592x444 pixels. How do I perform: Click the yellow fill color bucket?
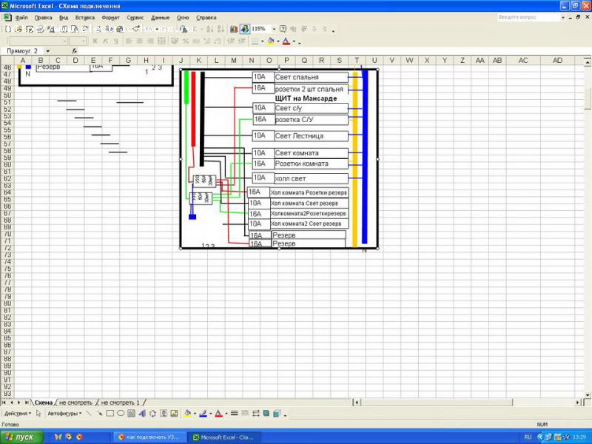tap(187, 413)
